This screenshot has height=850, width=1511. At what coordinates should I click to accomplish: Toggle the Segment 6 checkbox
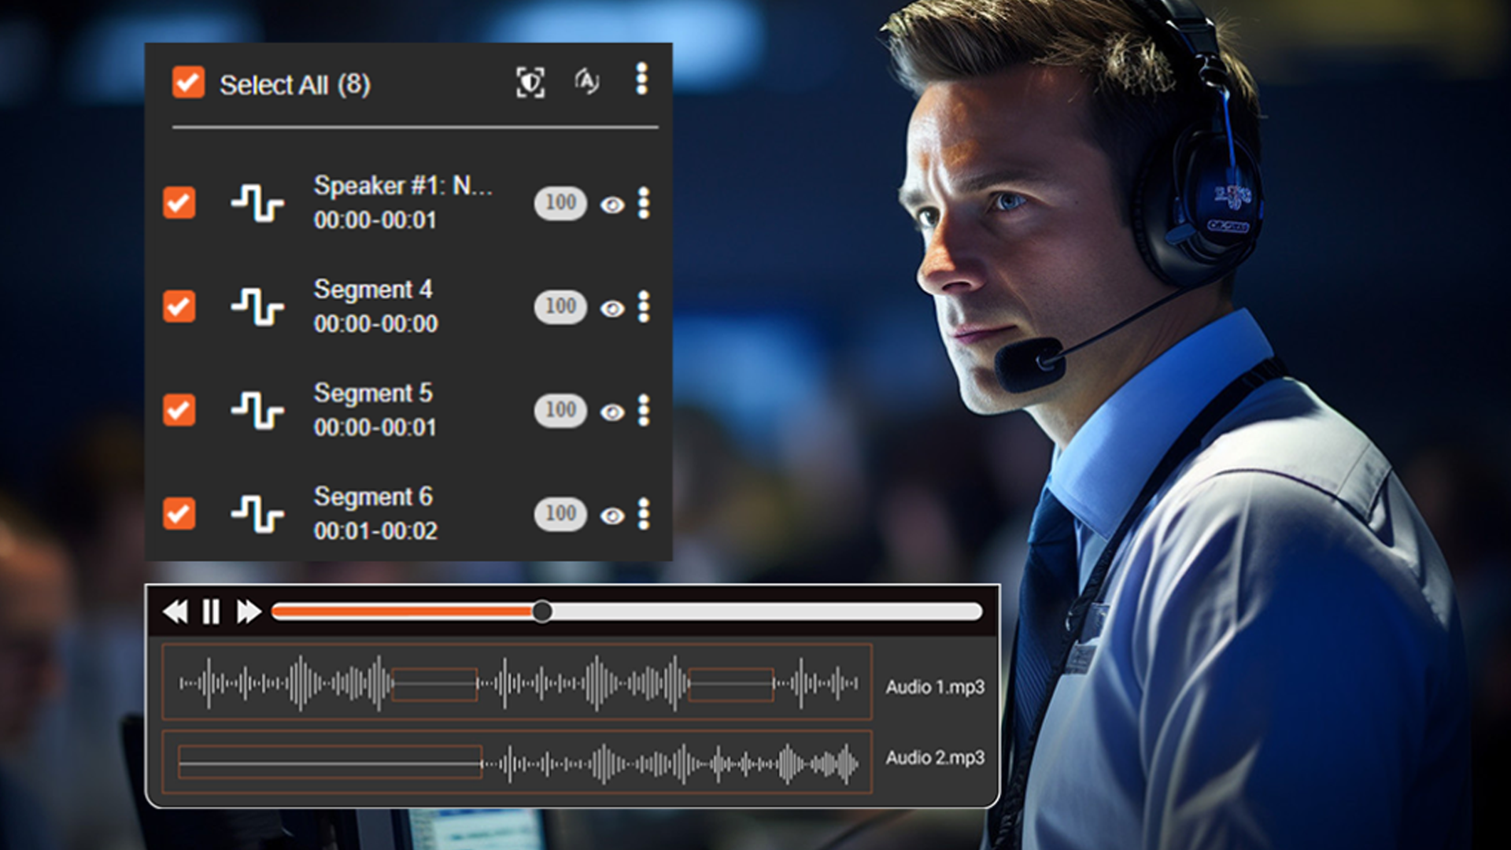point(179,513)
